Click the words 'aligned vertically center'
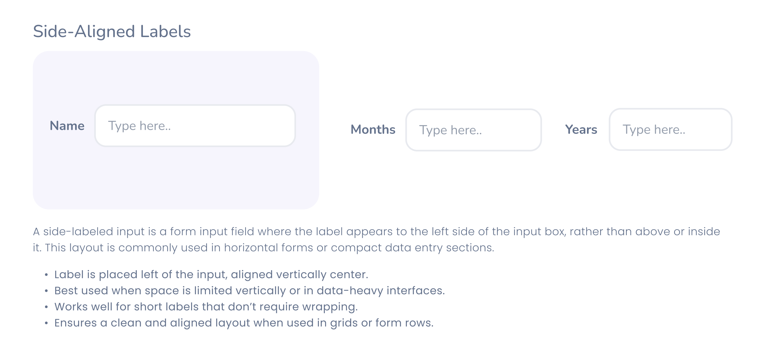Screen dimensions: 767x363 point(300,275)
